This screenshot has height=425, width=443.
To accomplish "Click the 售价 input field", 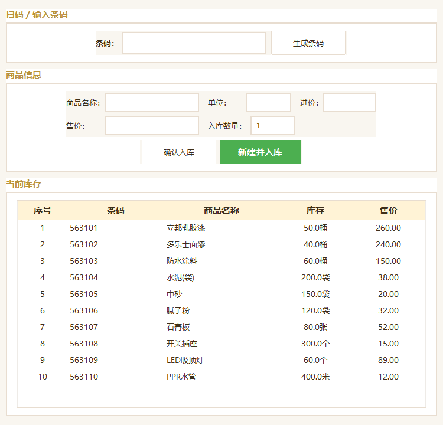I will [152, 125].
